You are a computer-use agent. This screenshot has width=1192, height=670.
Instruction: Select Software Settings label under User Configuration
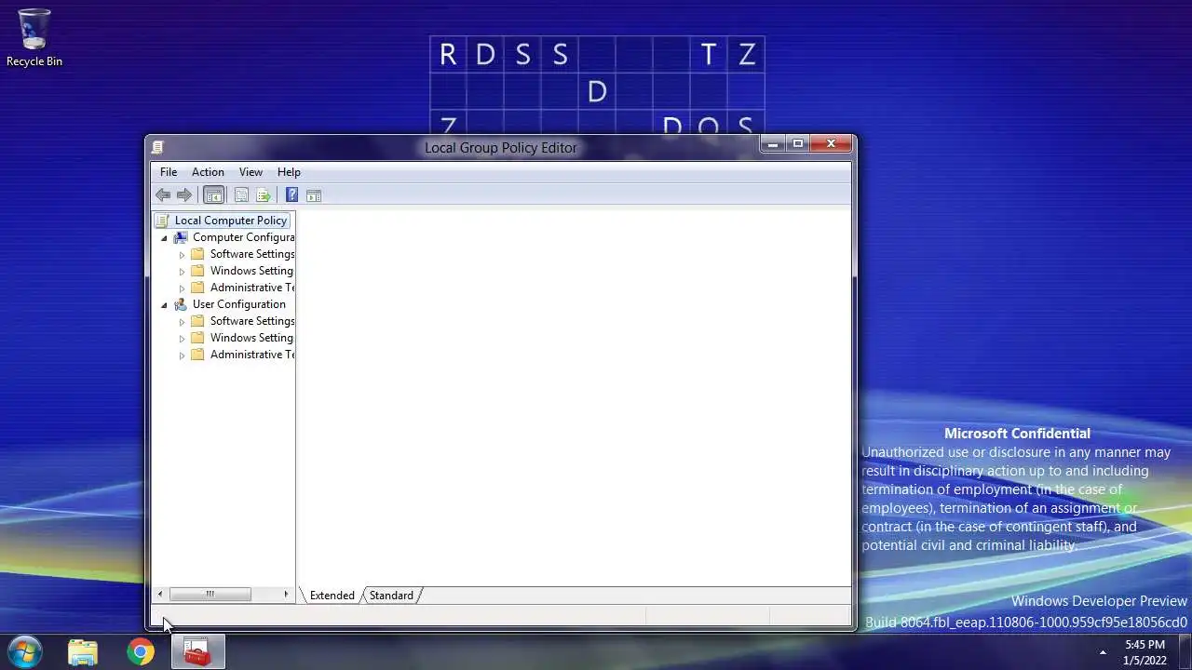[x=252, y=321]
